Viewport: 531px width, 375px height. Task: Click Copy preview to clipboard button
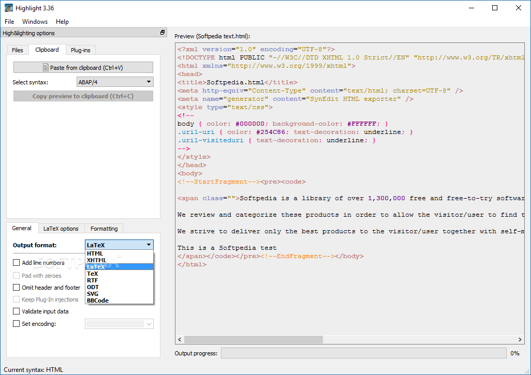[x=83, y=96]
